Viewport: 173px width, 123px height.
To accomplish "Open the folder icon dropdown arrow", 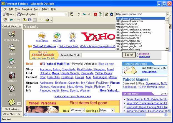I will 51,20.
